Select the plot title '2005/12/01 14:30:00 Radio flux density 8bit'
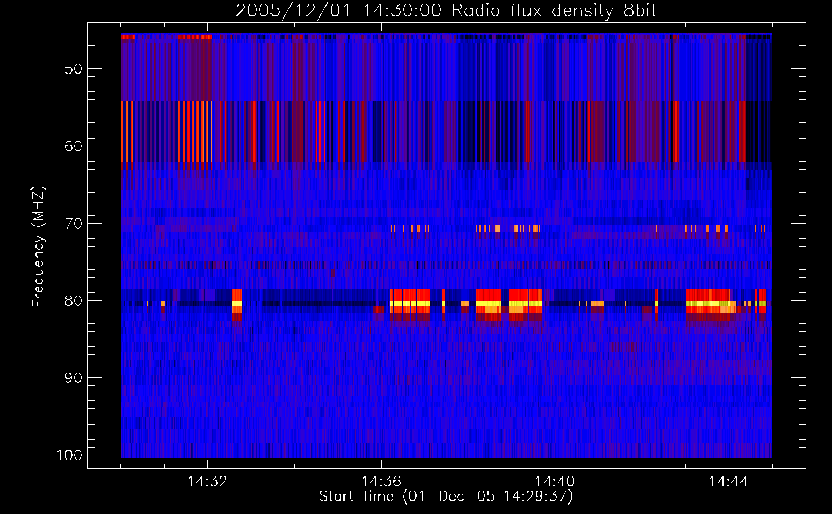This screenshot has width=832, height=514. pyautogui.click(x=446, y=11)
